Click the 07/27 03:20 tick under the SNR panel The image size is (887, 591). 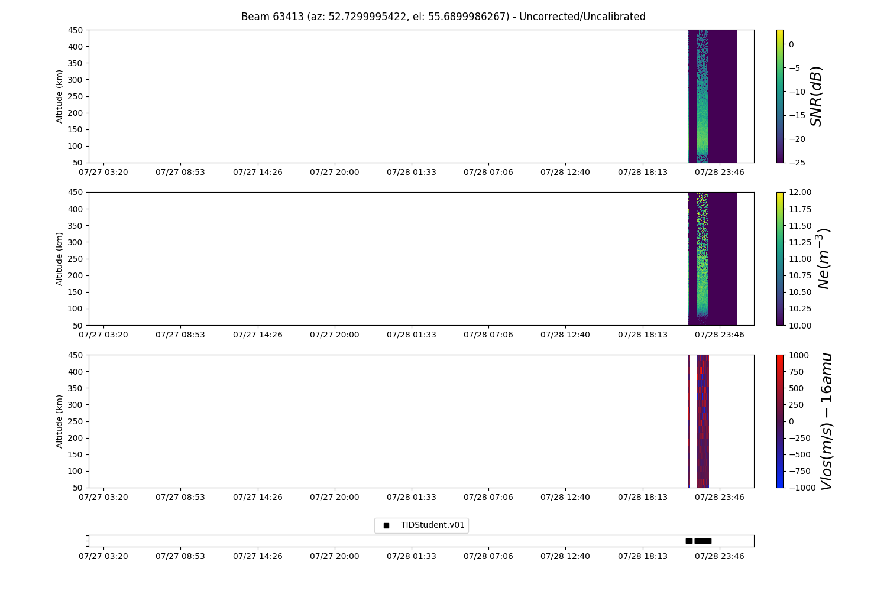[x=103, y=172]
